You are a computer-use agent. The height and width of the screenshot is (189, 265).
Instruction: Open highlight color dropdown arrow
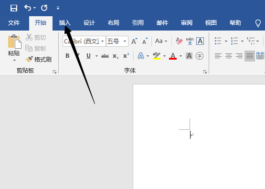[164, 56]
